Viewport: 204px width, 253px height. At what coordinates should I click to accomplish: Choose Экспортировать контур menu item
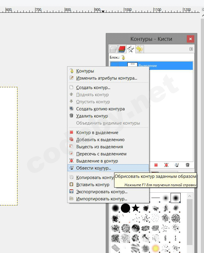(108, 192)
